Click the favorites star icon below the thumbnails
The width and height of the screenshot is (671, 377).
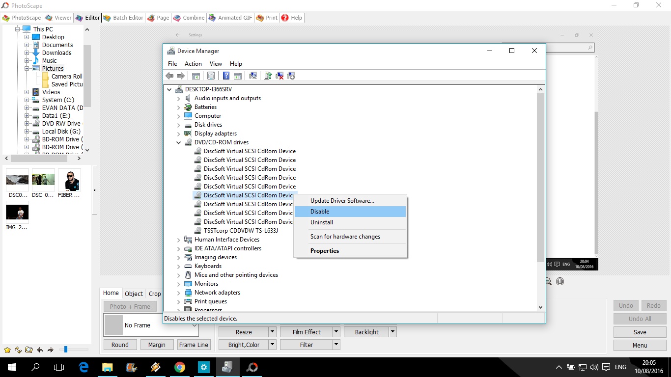pyautogui.click(x=8, y=350)
